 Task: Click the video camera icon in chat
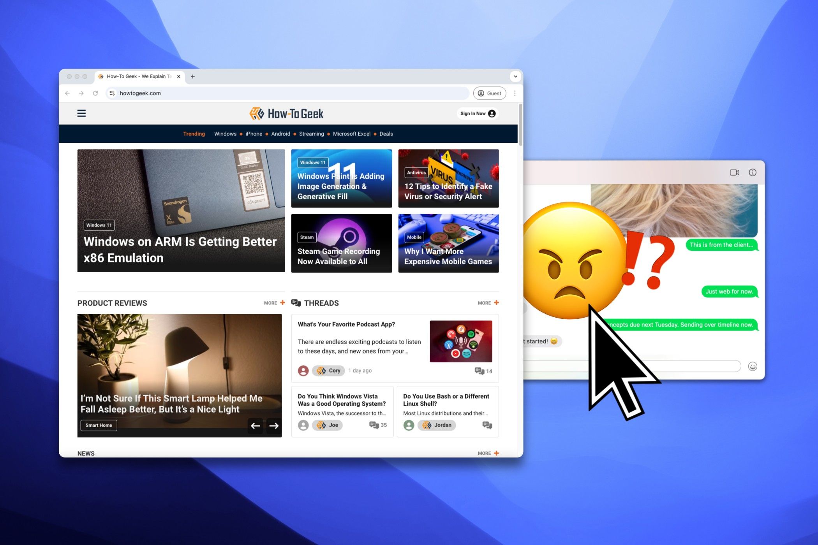click(733, 173)
